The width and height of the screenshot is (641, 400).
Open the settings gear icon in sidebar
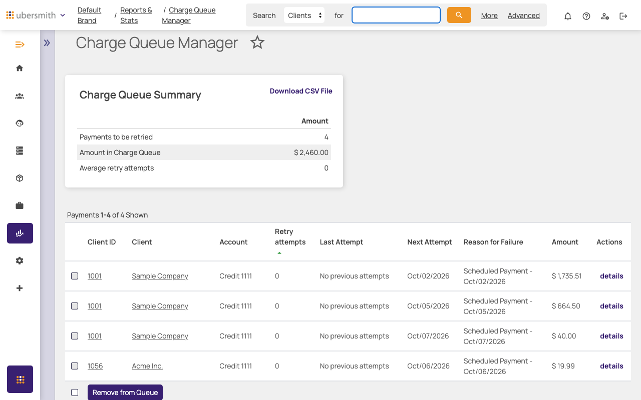pos(20,260)
